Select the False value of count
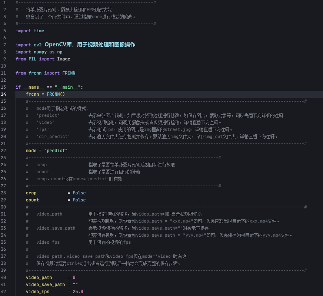323x296 pixels. click(79, 200)
